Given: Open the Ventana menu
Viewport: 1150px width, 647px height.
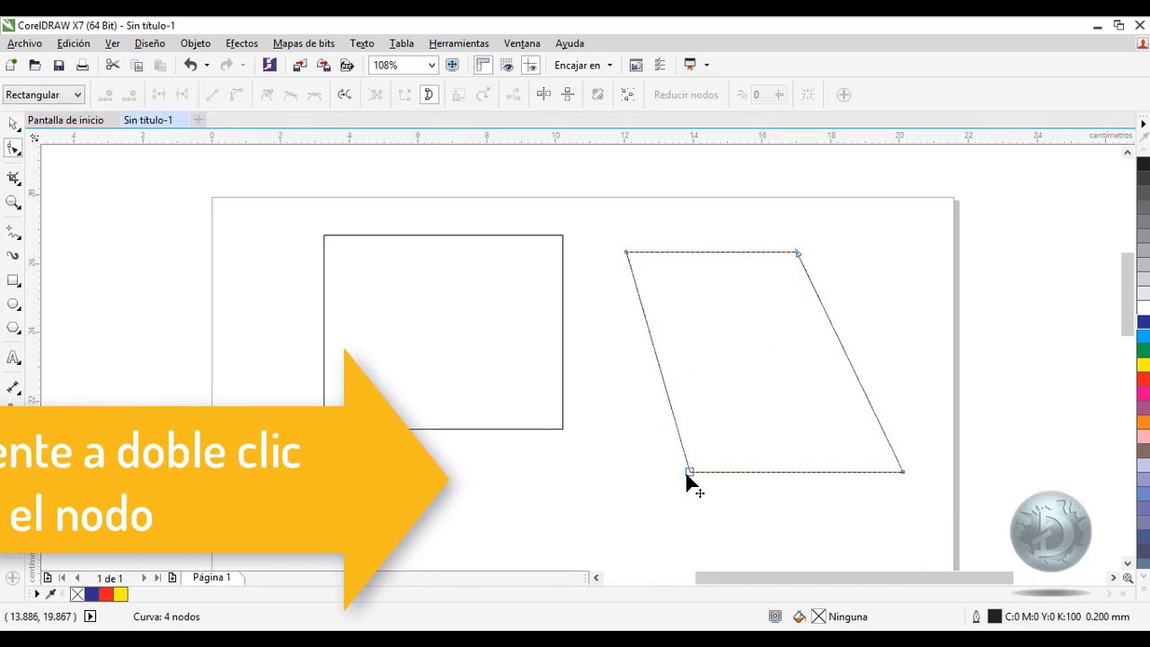Looking at the screenshot, I should click(522, 43).
